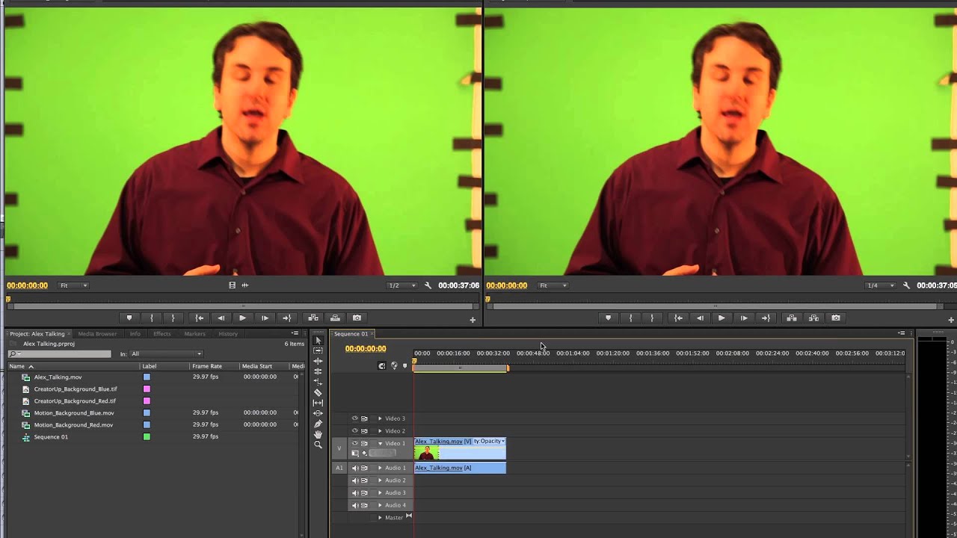Go to Out point in Source monitor
The width and height of the screenshot is (957, 538).
286,318
